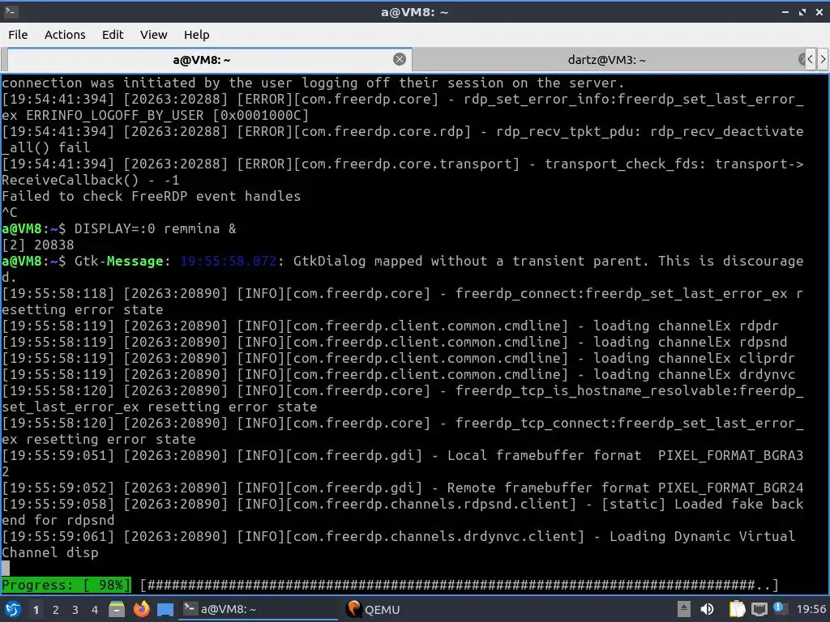Click the 'DISPLAY=:0 remmina &' command line
The image size is (830, 622).
tap(155, 228)
